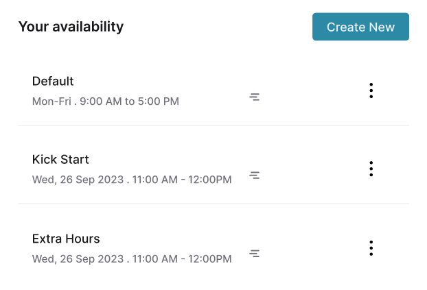Open the three-dot menu for Default
The height and width of the screenshot is (290, 427).
371,90
